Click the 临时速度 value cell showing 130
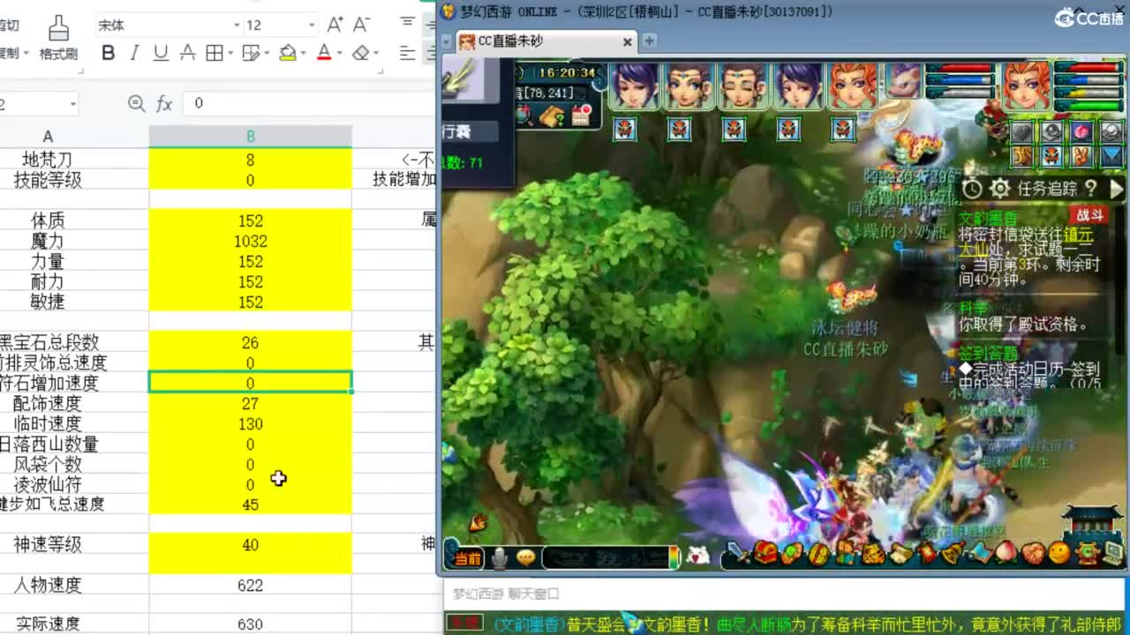1130x635 pixels. tap(251, 423)
